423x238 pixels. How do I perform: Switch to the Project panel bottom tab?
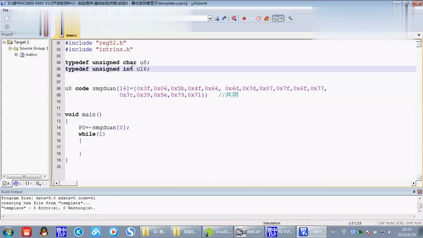tap(7, 183)
